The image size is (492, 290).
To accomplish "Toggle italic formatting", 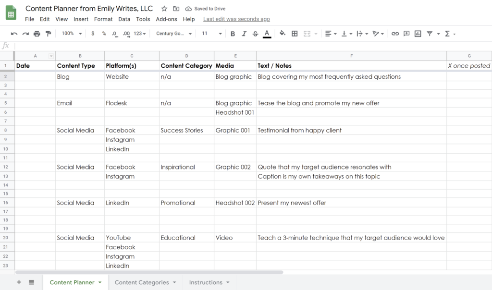I will pos(244,34).
